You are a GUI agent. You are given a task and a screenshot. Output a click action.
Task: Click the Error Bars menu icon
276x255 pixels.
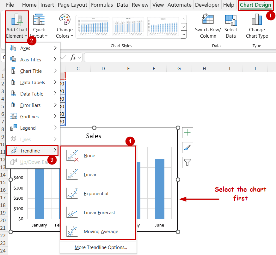[x=13, y=105]
